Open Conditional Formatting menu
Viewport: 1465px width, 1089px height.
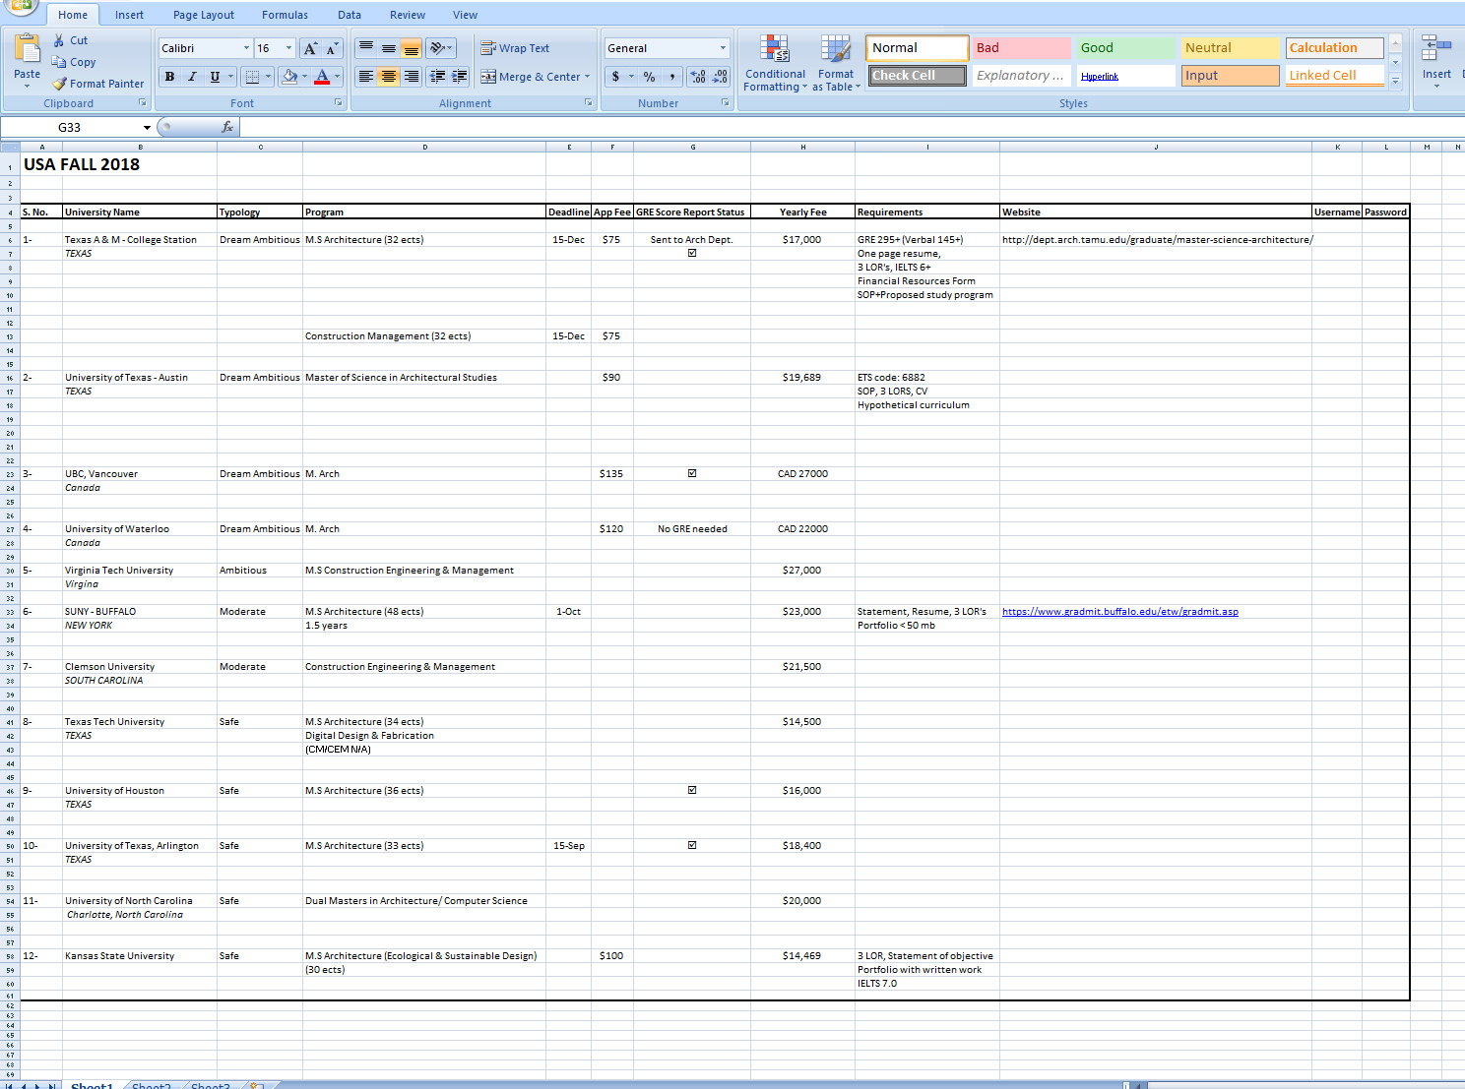coord(775,63)
